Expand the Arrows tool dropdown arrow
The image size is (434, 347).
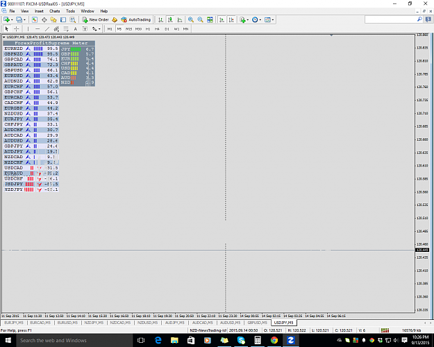pos(99,28)
